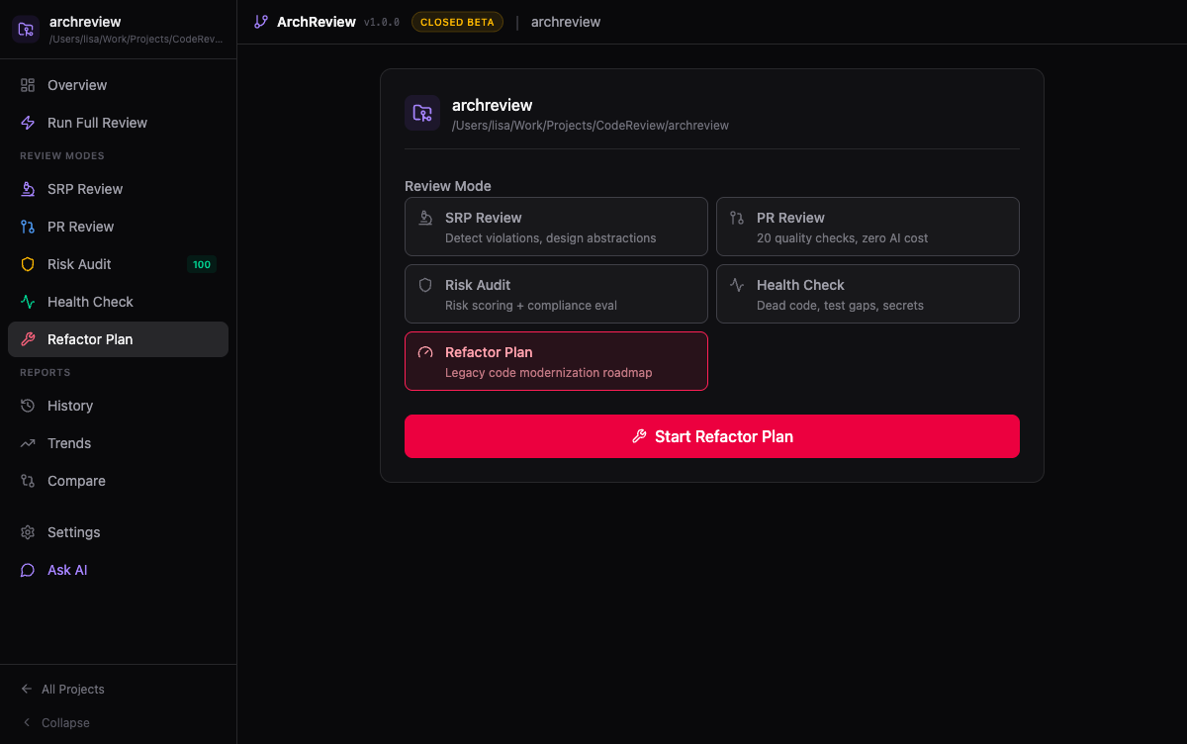
Task: Open Refactor Plan from the sidebar
Action: pyautogui.click(x=89, y=339)
